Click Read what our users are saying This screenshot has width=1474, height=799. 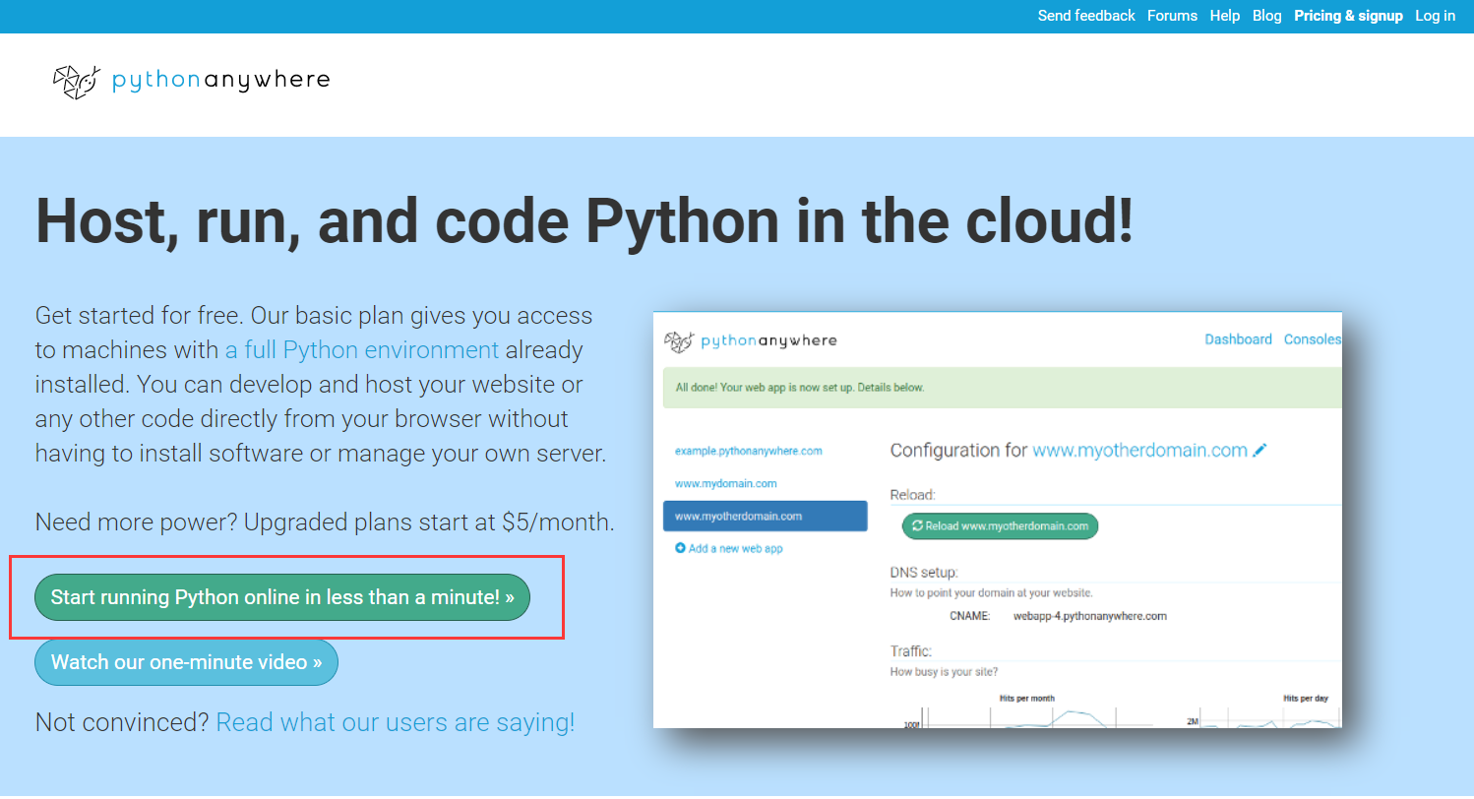pyautogui.click(x=394, y=721)
